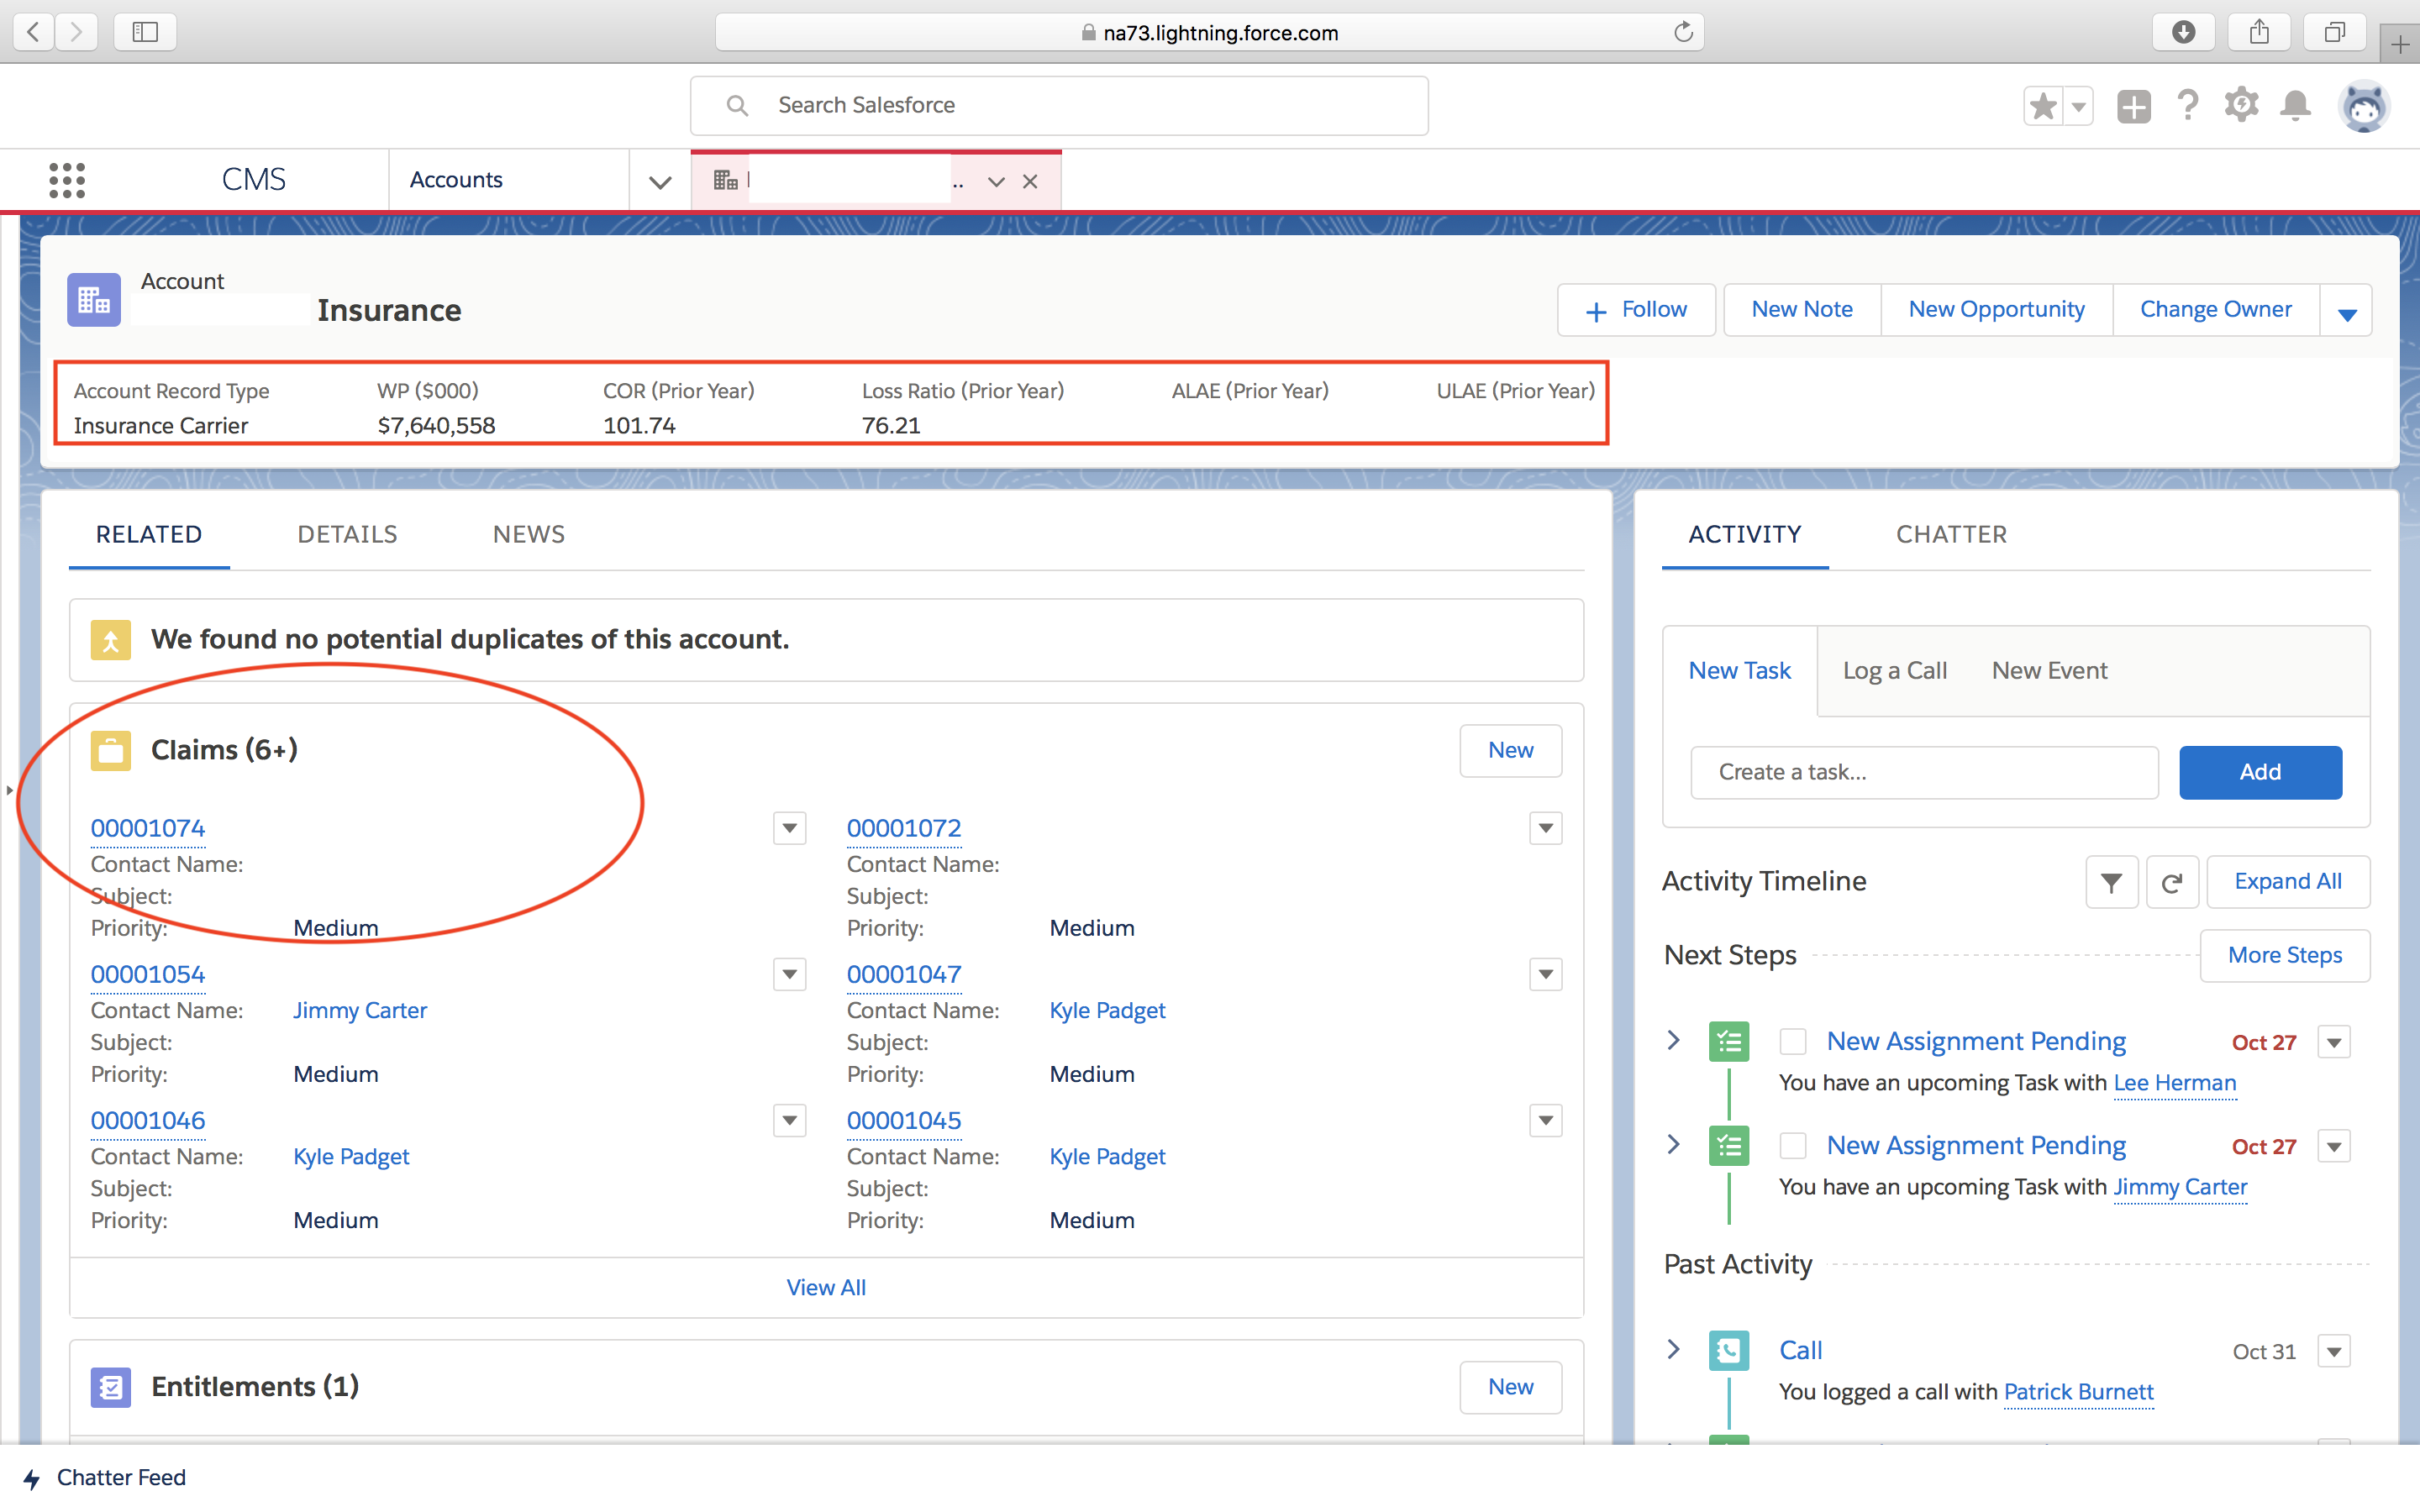This screenshot has width=2420, height=1512.
Task: Open the user profile avatar
Action: click(x=2363, y=106)
